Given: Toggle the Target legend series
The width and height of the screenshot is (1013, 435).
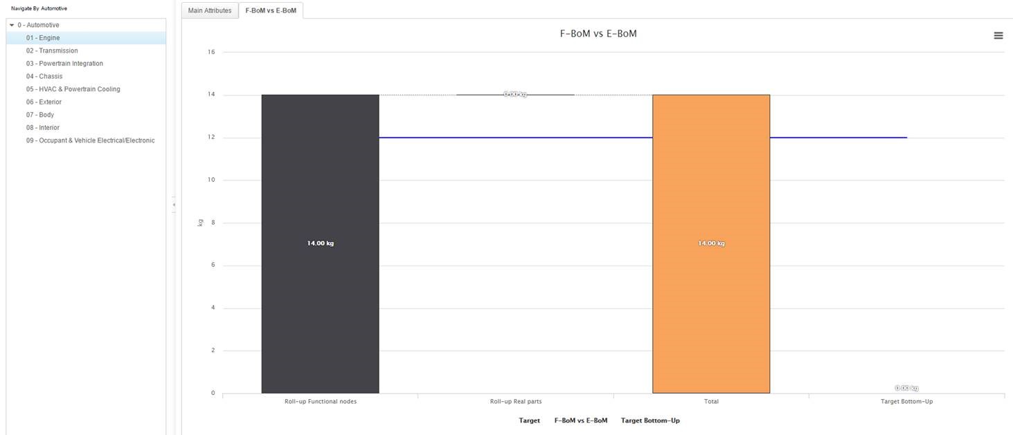Looking at the screenshot, I should pyautogui.click(x=529, y=420).
